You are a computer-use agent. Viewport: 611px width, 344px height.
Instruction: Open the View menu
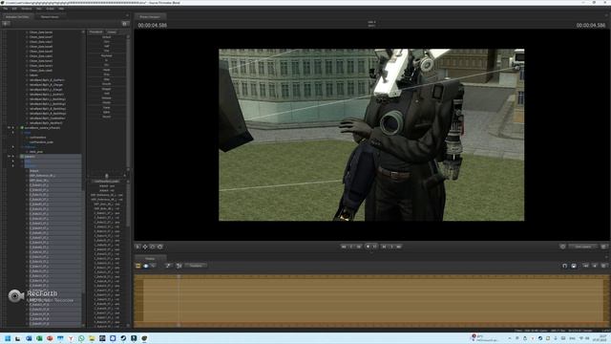coord(38,9)
